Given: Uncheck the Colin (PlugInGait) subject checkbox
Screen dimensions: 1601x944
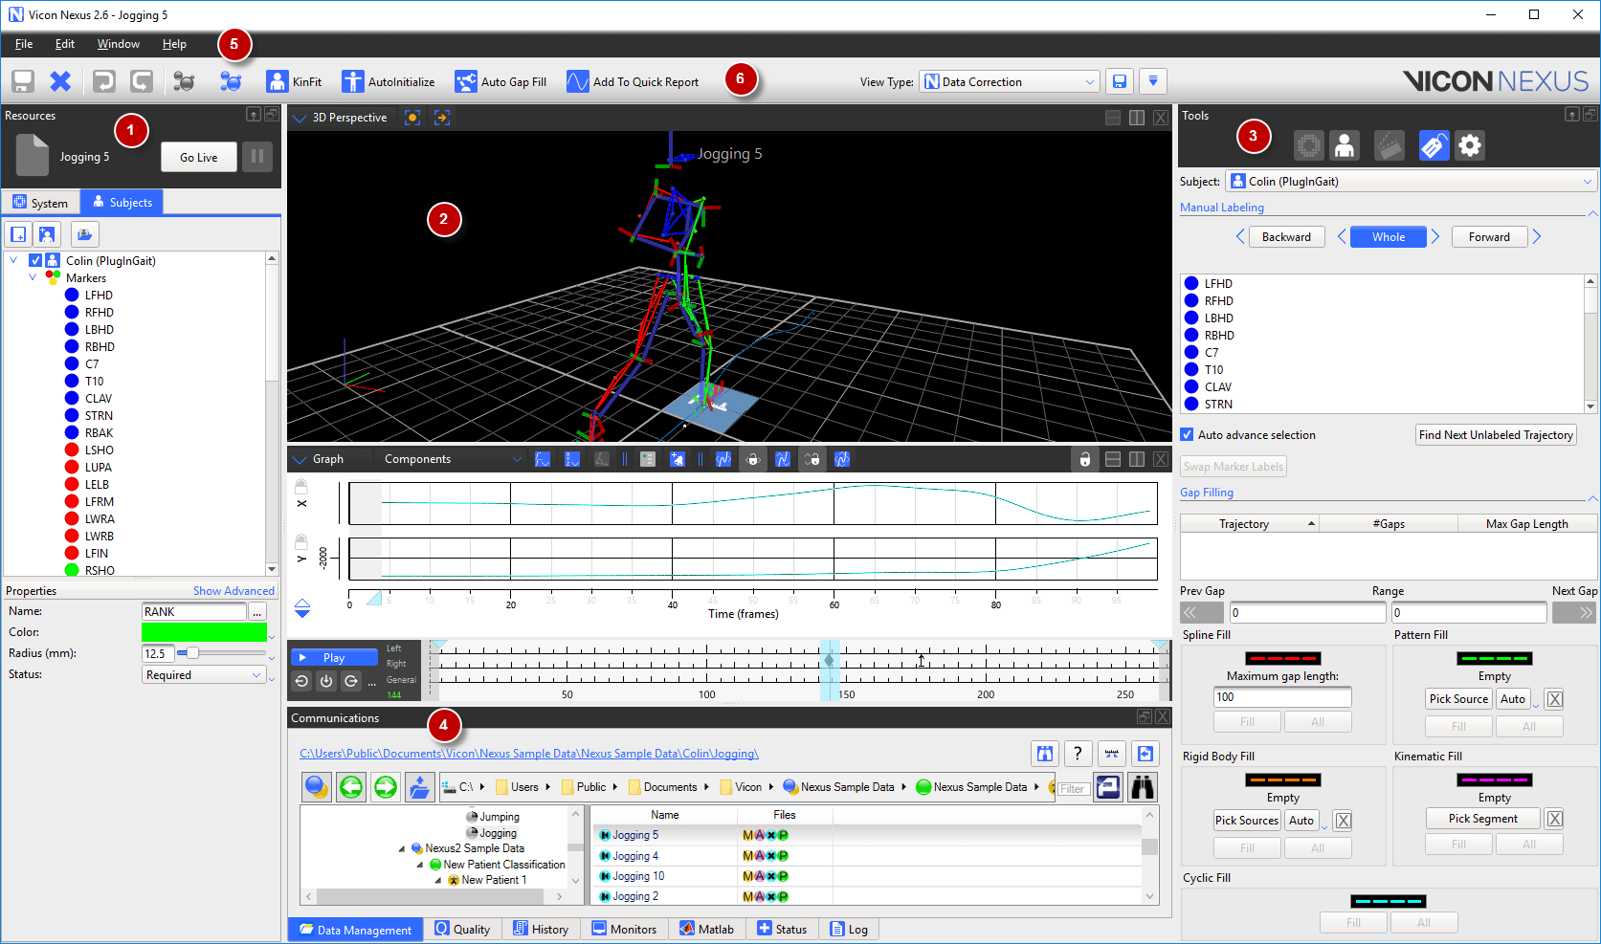Looking at the screenshot, I should pyautogui.click(x=35, y=260).
